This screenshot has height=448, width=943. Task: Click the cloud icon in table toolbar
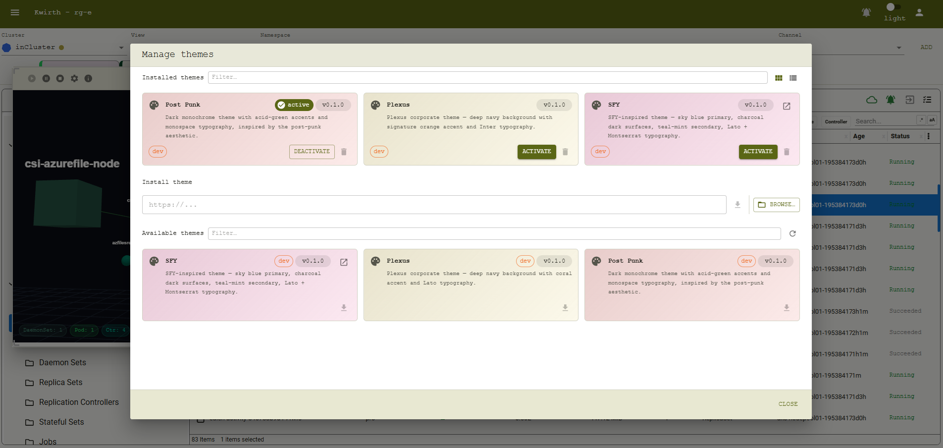[872, 100]
